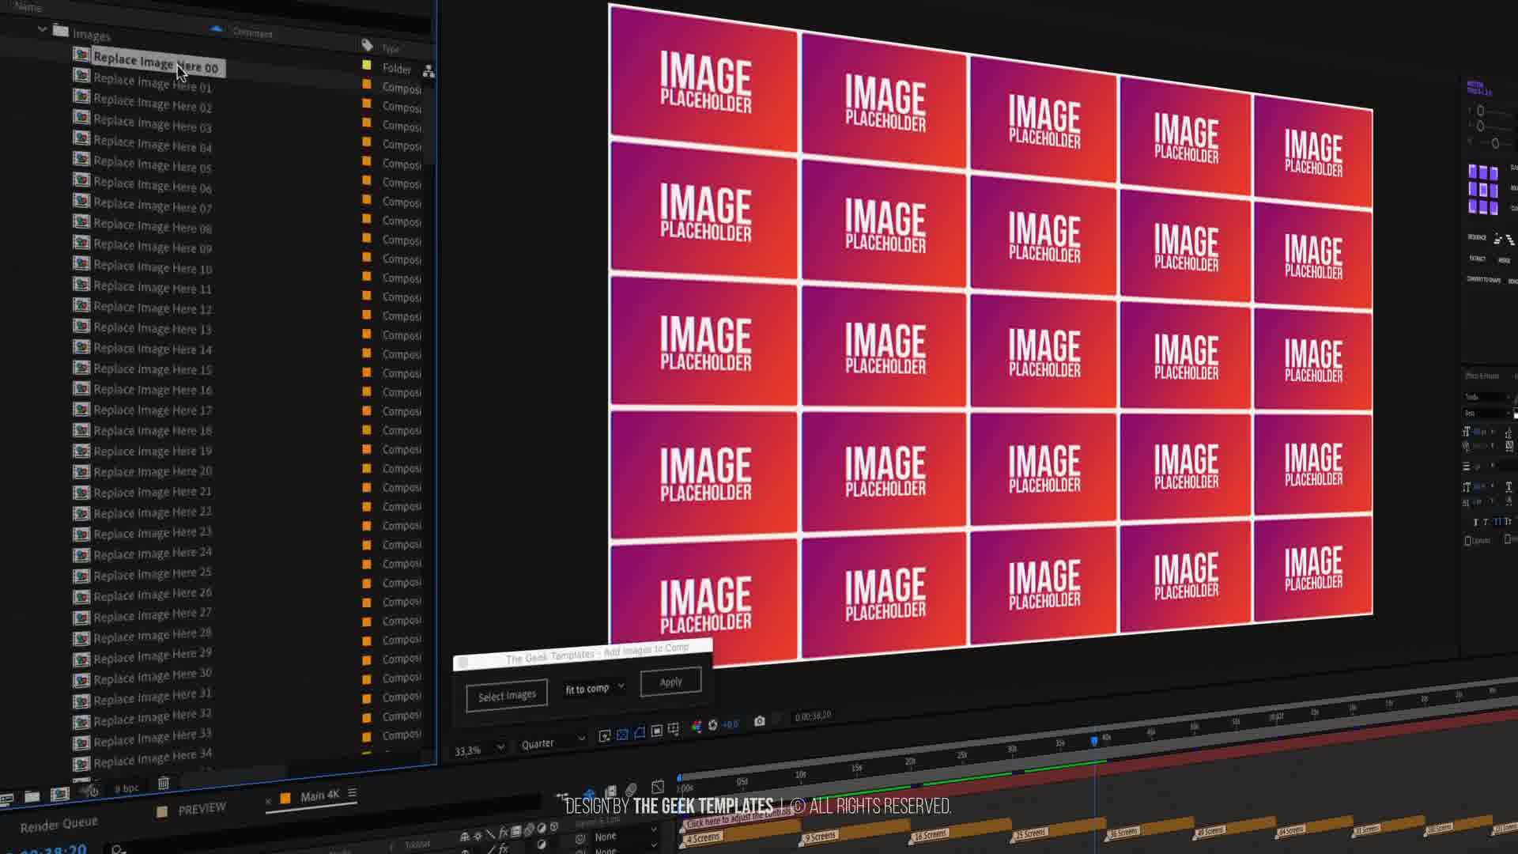Click the '4 Screens' timeline marker
1518x854 pixels.
(703, 837)
